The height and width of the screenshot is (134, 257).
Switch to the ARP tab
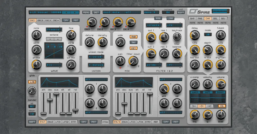point(156,122)
